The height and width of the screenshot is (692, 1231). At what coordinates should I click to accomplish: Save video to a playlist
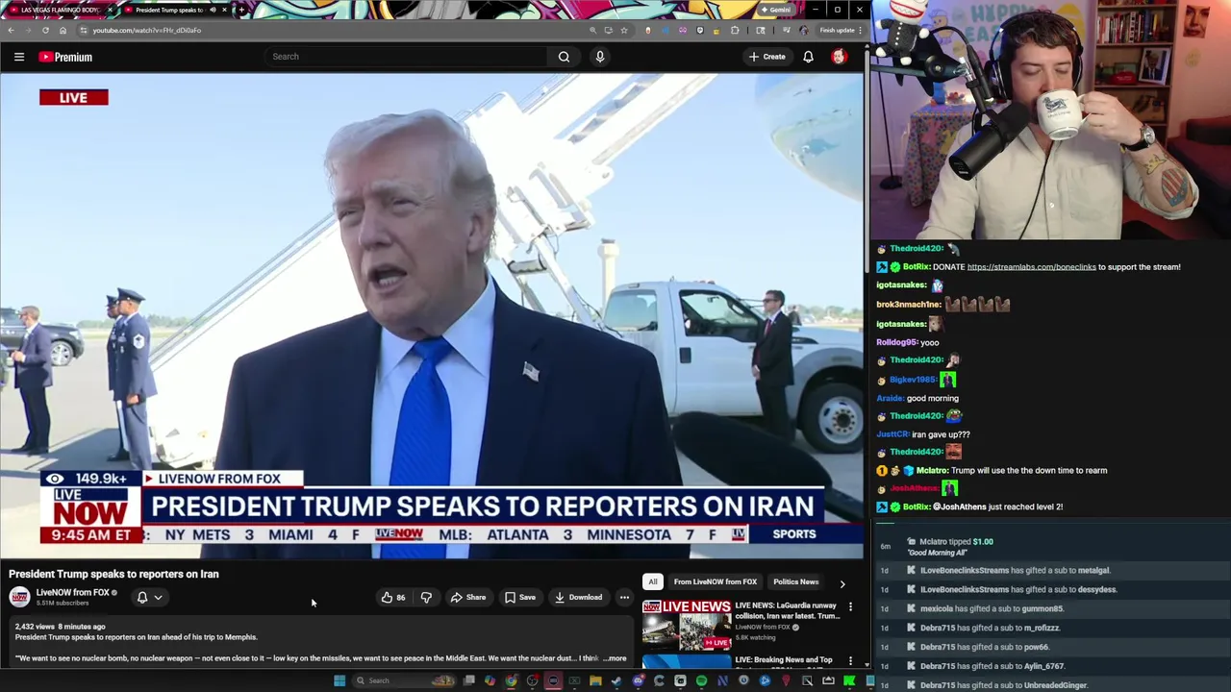pyautogui.click(x=520, y=598)
